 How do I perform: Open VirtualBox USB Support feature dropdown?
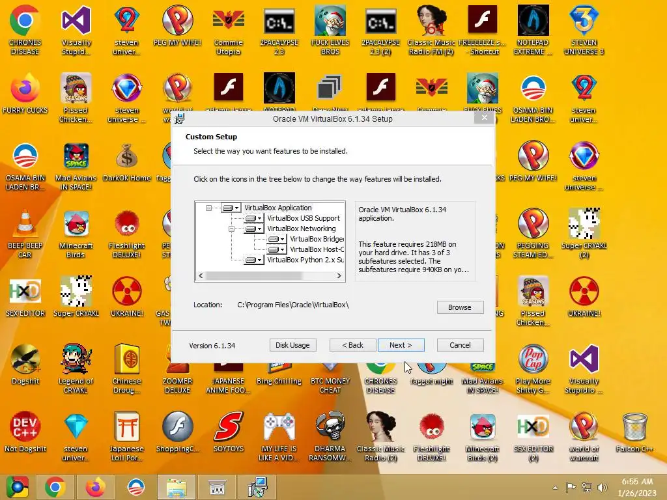[x=254, y=218]
